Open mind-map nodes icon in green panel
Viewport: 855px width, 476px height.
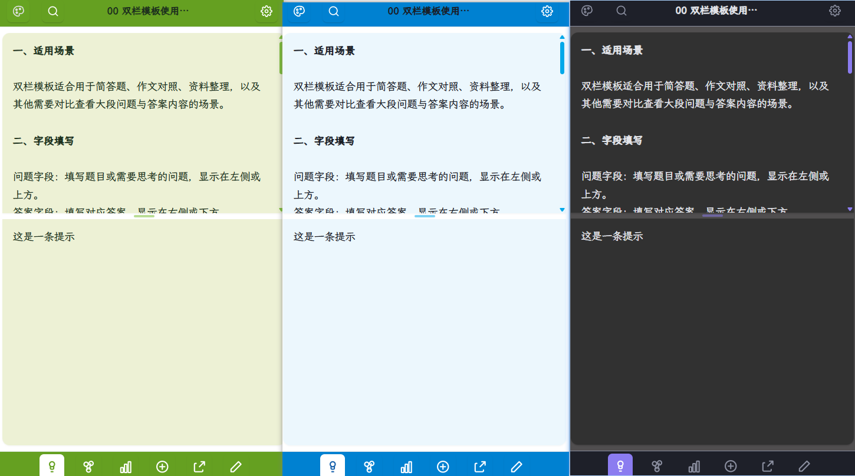88,467
